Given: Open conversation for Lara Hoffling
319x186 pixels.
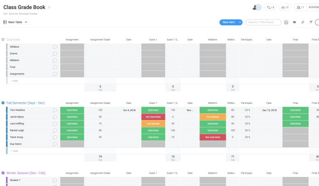Looking at the screenshot, I should click(x=55, y=124).
